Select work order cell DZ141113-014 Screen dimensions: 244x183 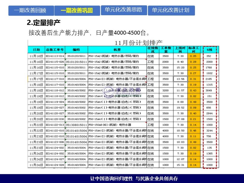[55, 56]
